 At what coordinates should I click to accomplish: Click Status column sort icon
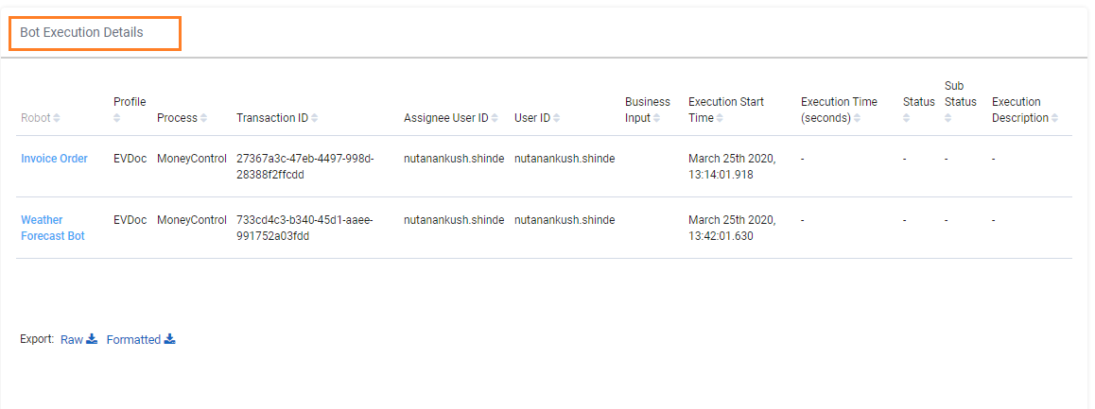(907, 119)
